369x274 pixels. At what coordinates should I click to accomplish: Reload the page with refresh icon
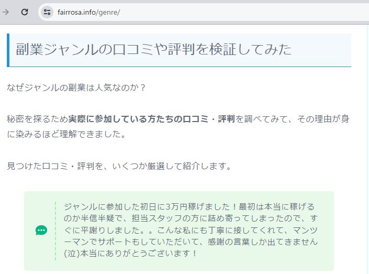[25, 12]
